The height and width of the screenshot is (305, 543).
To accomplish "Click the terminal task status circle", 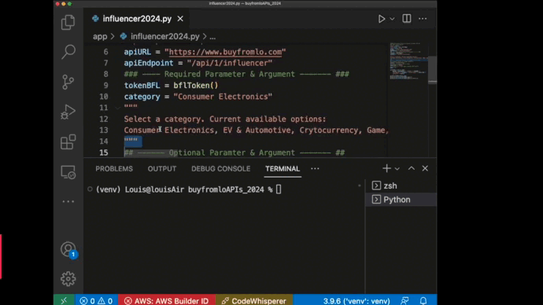I will point(90,189).
